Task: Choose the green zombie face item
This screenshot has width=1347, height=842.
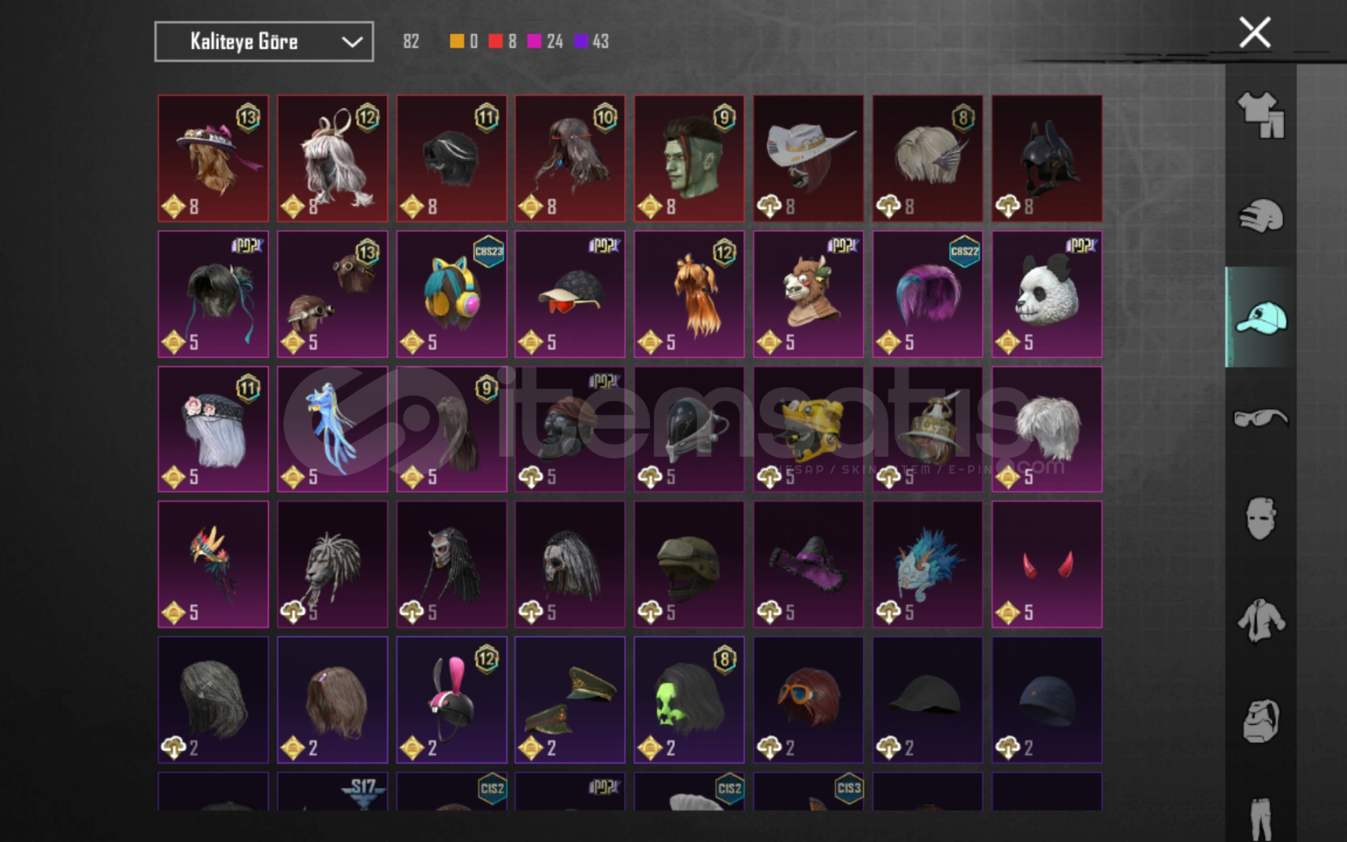Action: pyautogui.click(x=689, y=158)
